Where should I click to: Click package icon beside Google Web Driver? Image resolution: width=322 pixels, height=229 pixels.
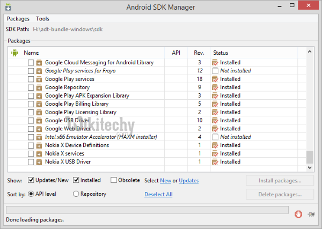point(39,129)
